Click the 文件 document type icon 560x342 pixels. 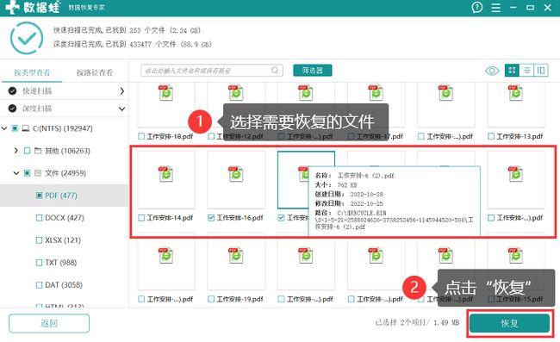click(x=38, y=173)
